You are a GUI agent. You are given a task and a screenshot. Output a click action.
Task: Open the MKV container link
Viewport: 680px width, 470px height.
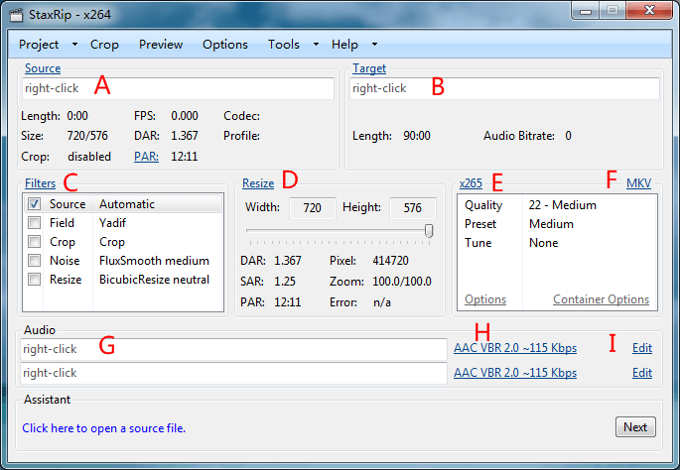coord(638,183)
